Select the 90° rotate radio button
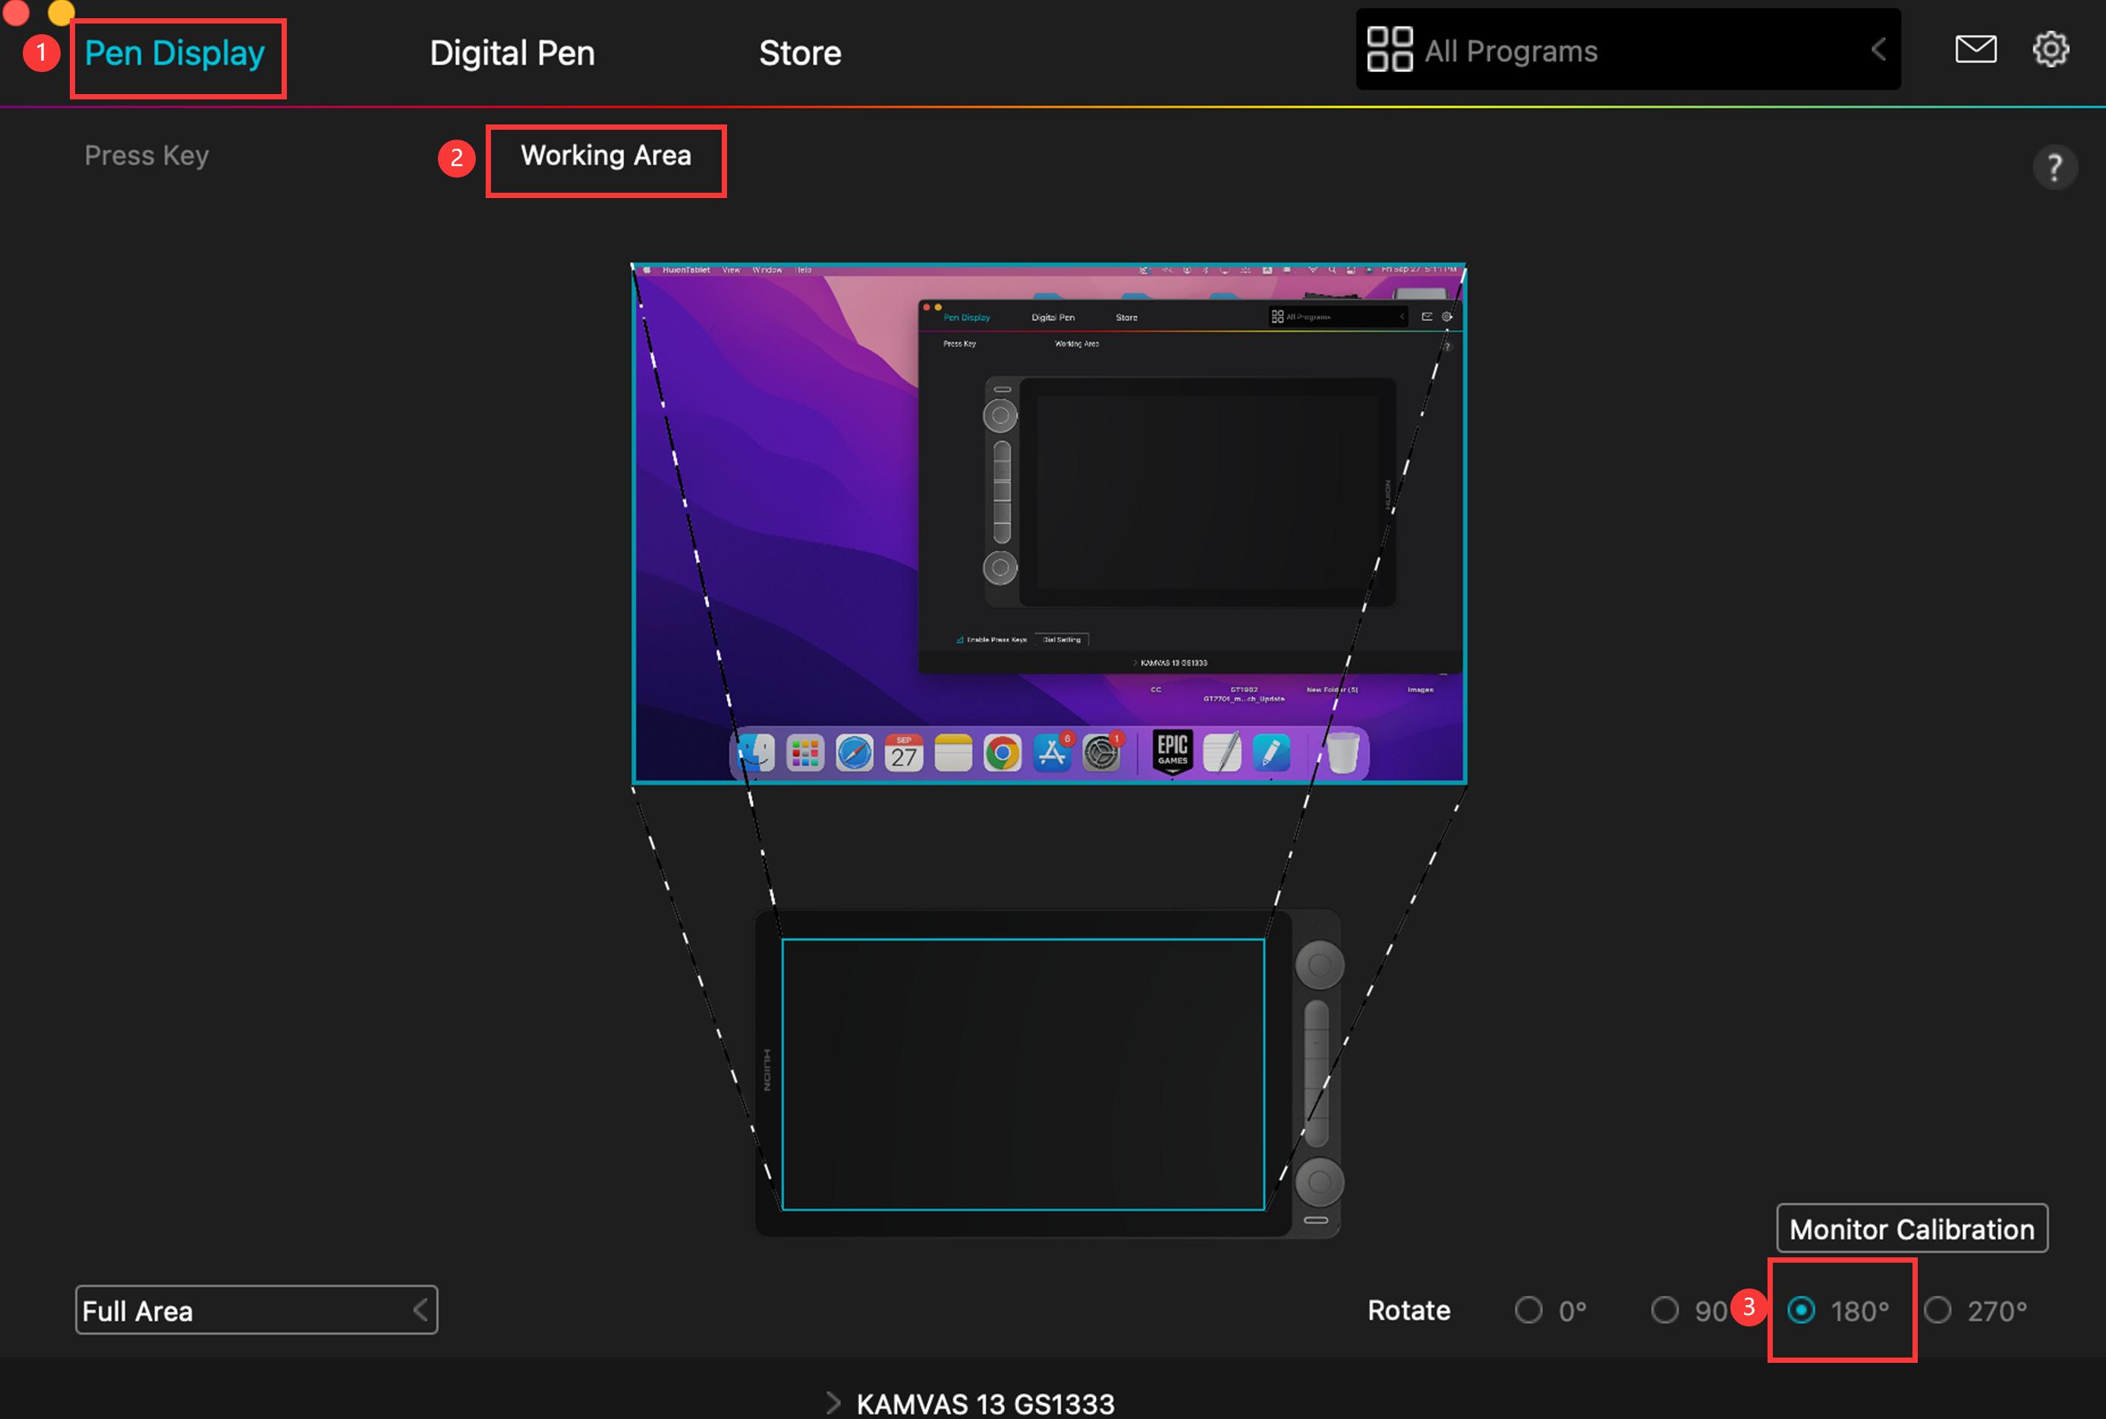The height and width of the screenshot is (1419, 2106). click(1664, 1310)
